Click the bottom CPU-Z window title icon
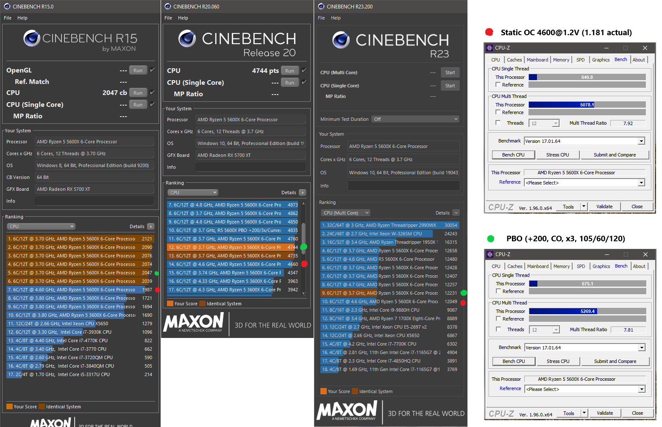 tap(490, 254)
